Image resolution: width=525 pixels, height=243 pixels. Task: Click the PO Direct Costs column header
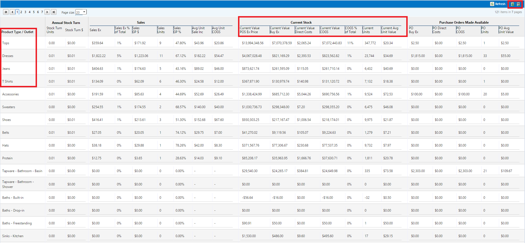pyautogui.click(x=439, y=30)
